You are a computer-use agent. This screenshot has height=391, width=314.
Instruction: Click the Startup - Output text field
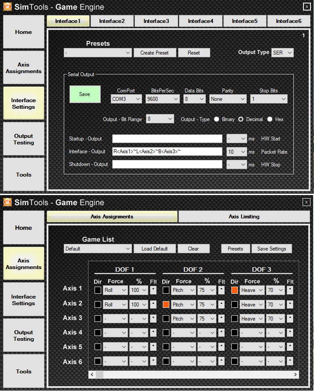[167, 139]
